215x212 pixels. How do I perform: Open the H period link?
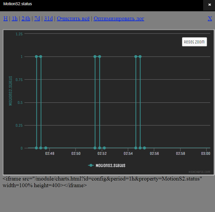[5, 19]
